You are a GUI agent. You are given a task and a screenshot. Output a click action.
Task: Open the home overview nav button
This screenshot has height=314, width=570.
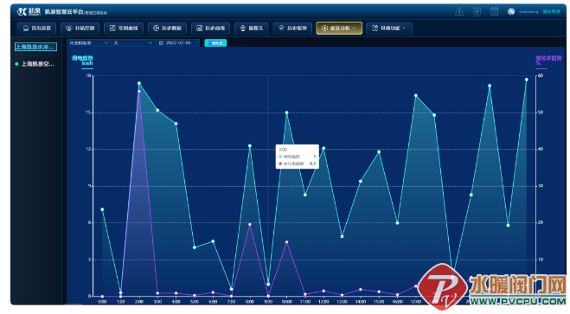[x=36, y=28]
